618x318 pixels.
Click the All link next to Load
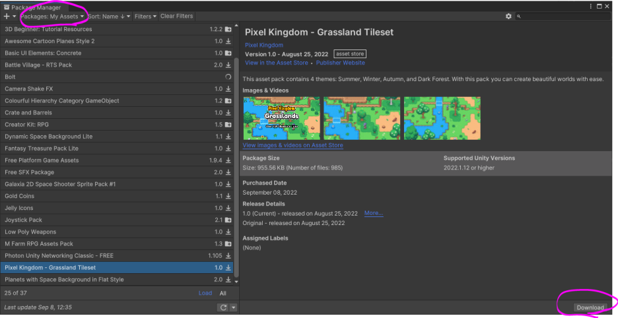(223, 293)
